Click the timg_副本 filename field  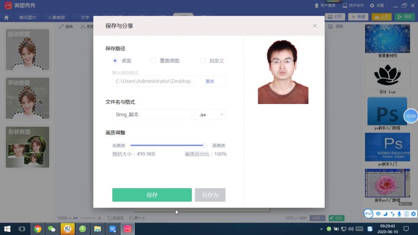click(x=152, y=115)
